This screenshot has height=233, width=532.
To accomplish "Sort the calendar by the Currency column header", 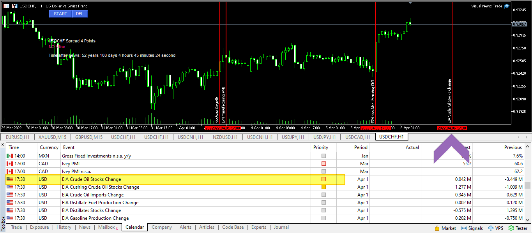I will pos(49,147).
